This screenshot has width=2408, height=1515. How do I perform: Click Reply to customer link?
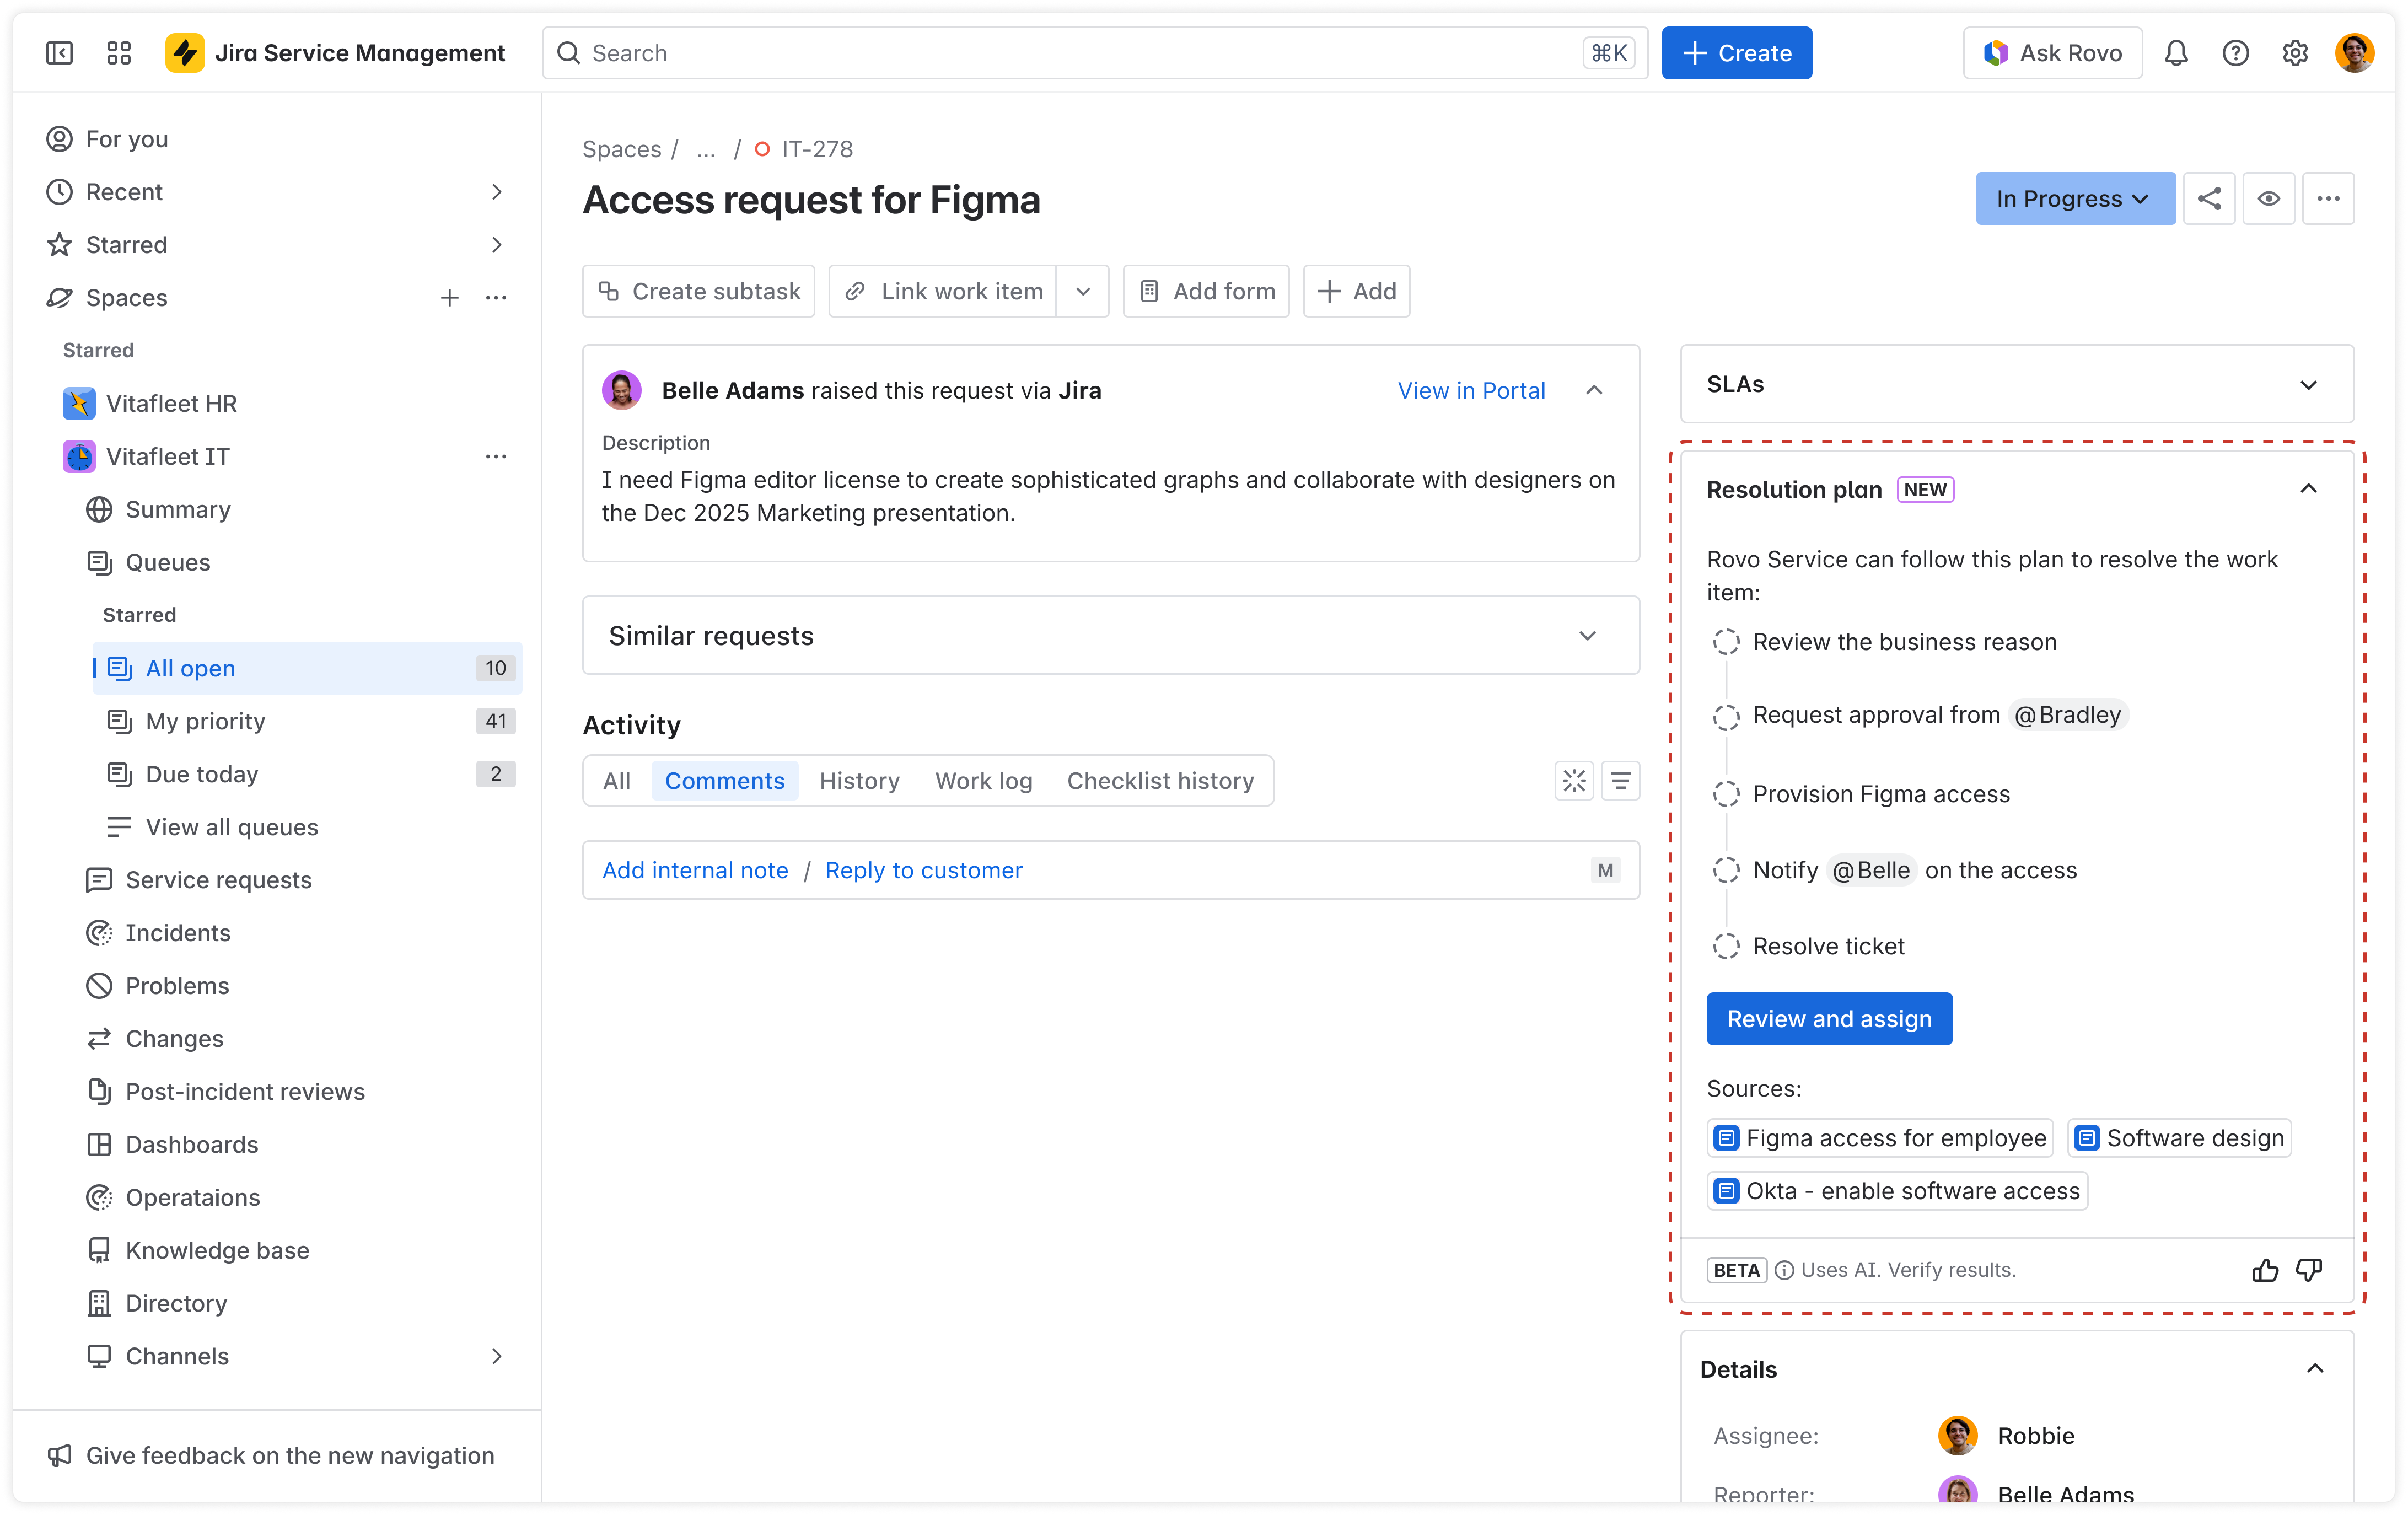923,870
